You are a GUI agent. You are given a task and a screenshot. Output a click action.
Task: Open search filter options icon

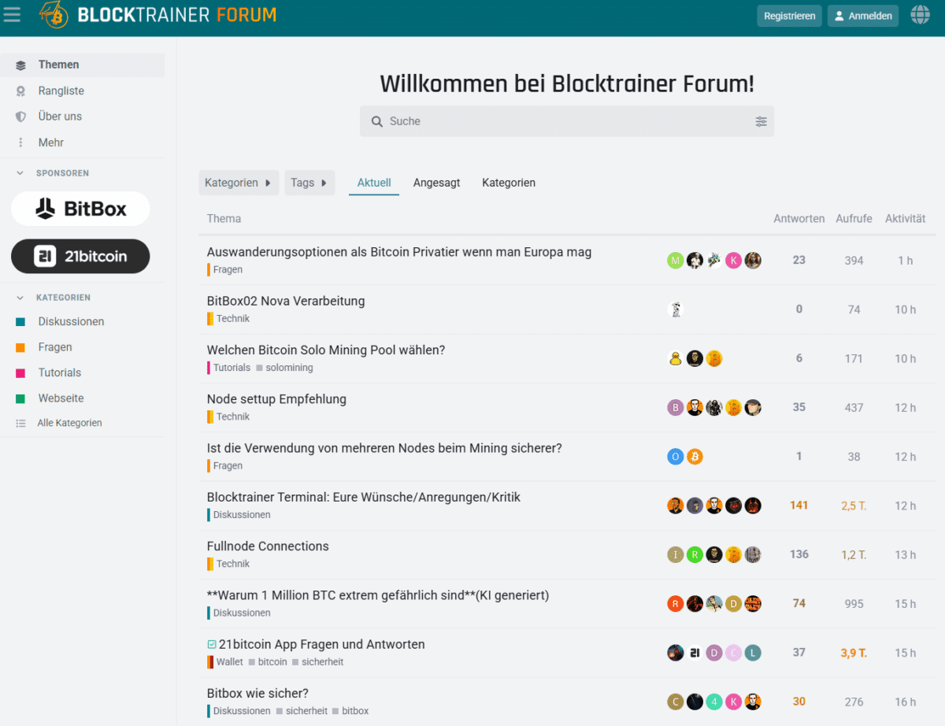(761, 121)
